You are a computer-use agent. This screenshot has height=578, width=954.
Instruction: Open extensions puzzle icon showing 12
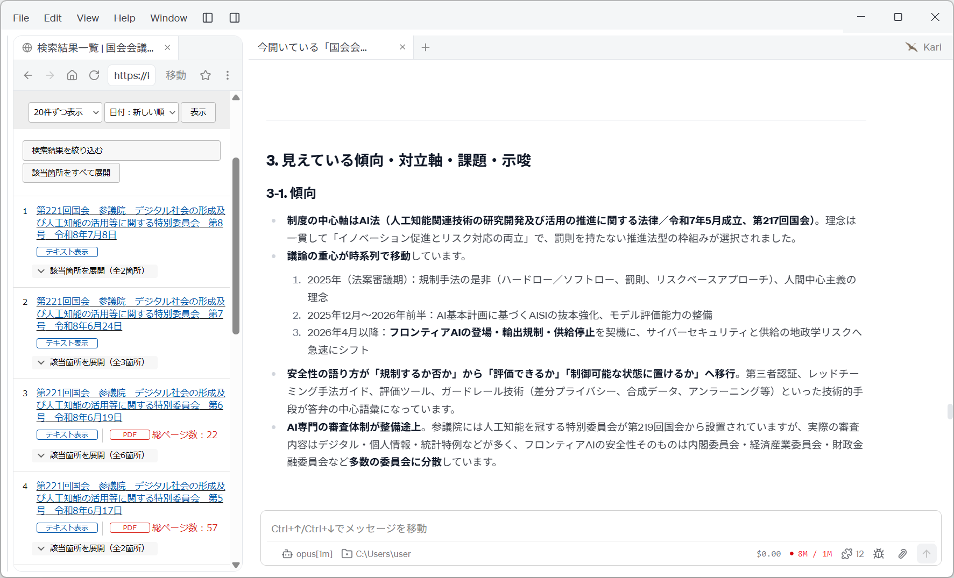[852, 554]
